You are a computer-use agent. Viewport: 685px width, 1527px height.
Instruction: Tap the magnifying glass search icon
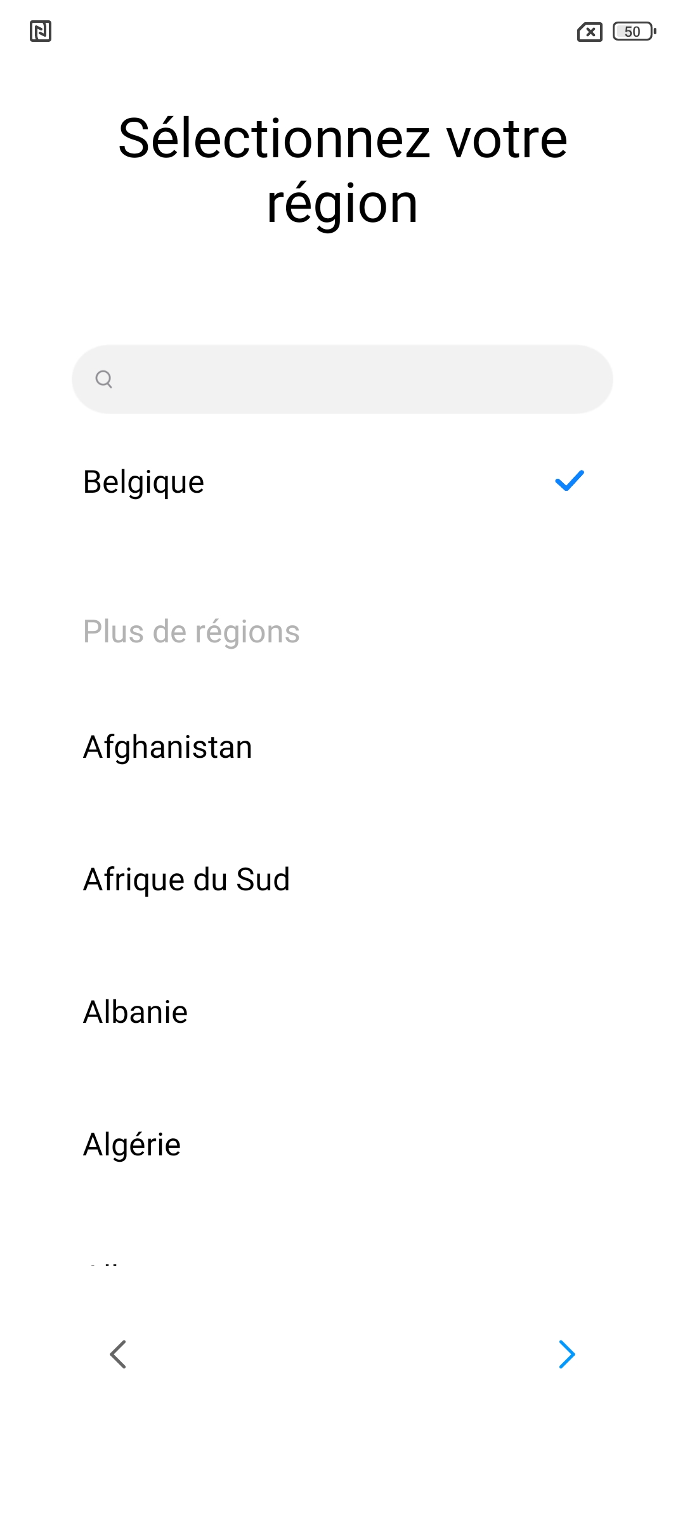coord(104,379)
